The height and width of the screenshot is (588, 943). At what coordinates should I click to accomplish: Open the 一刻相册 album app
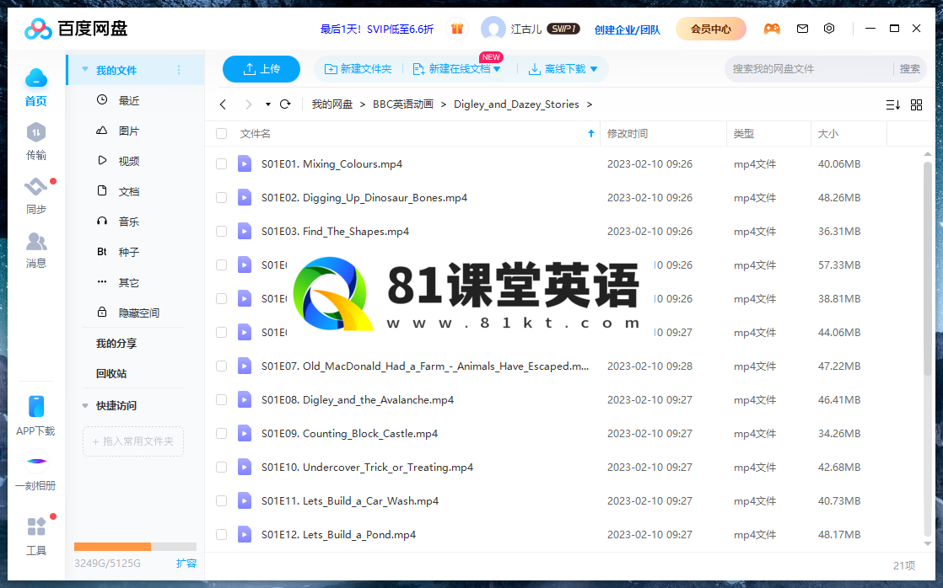[x=36, y=462]
